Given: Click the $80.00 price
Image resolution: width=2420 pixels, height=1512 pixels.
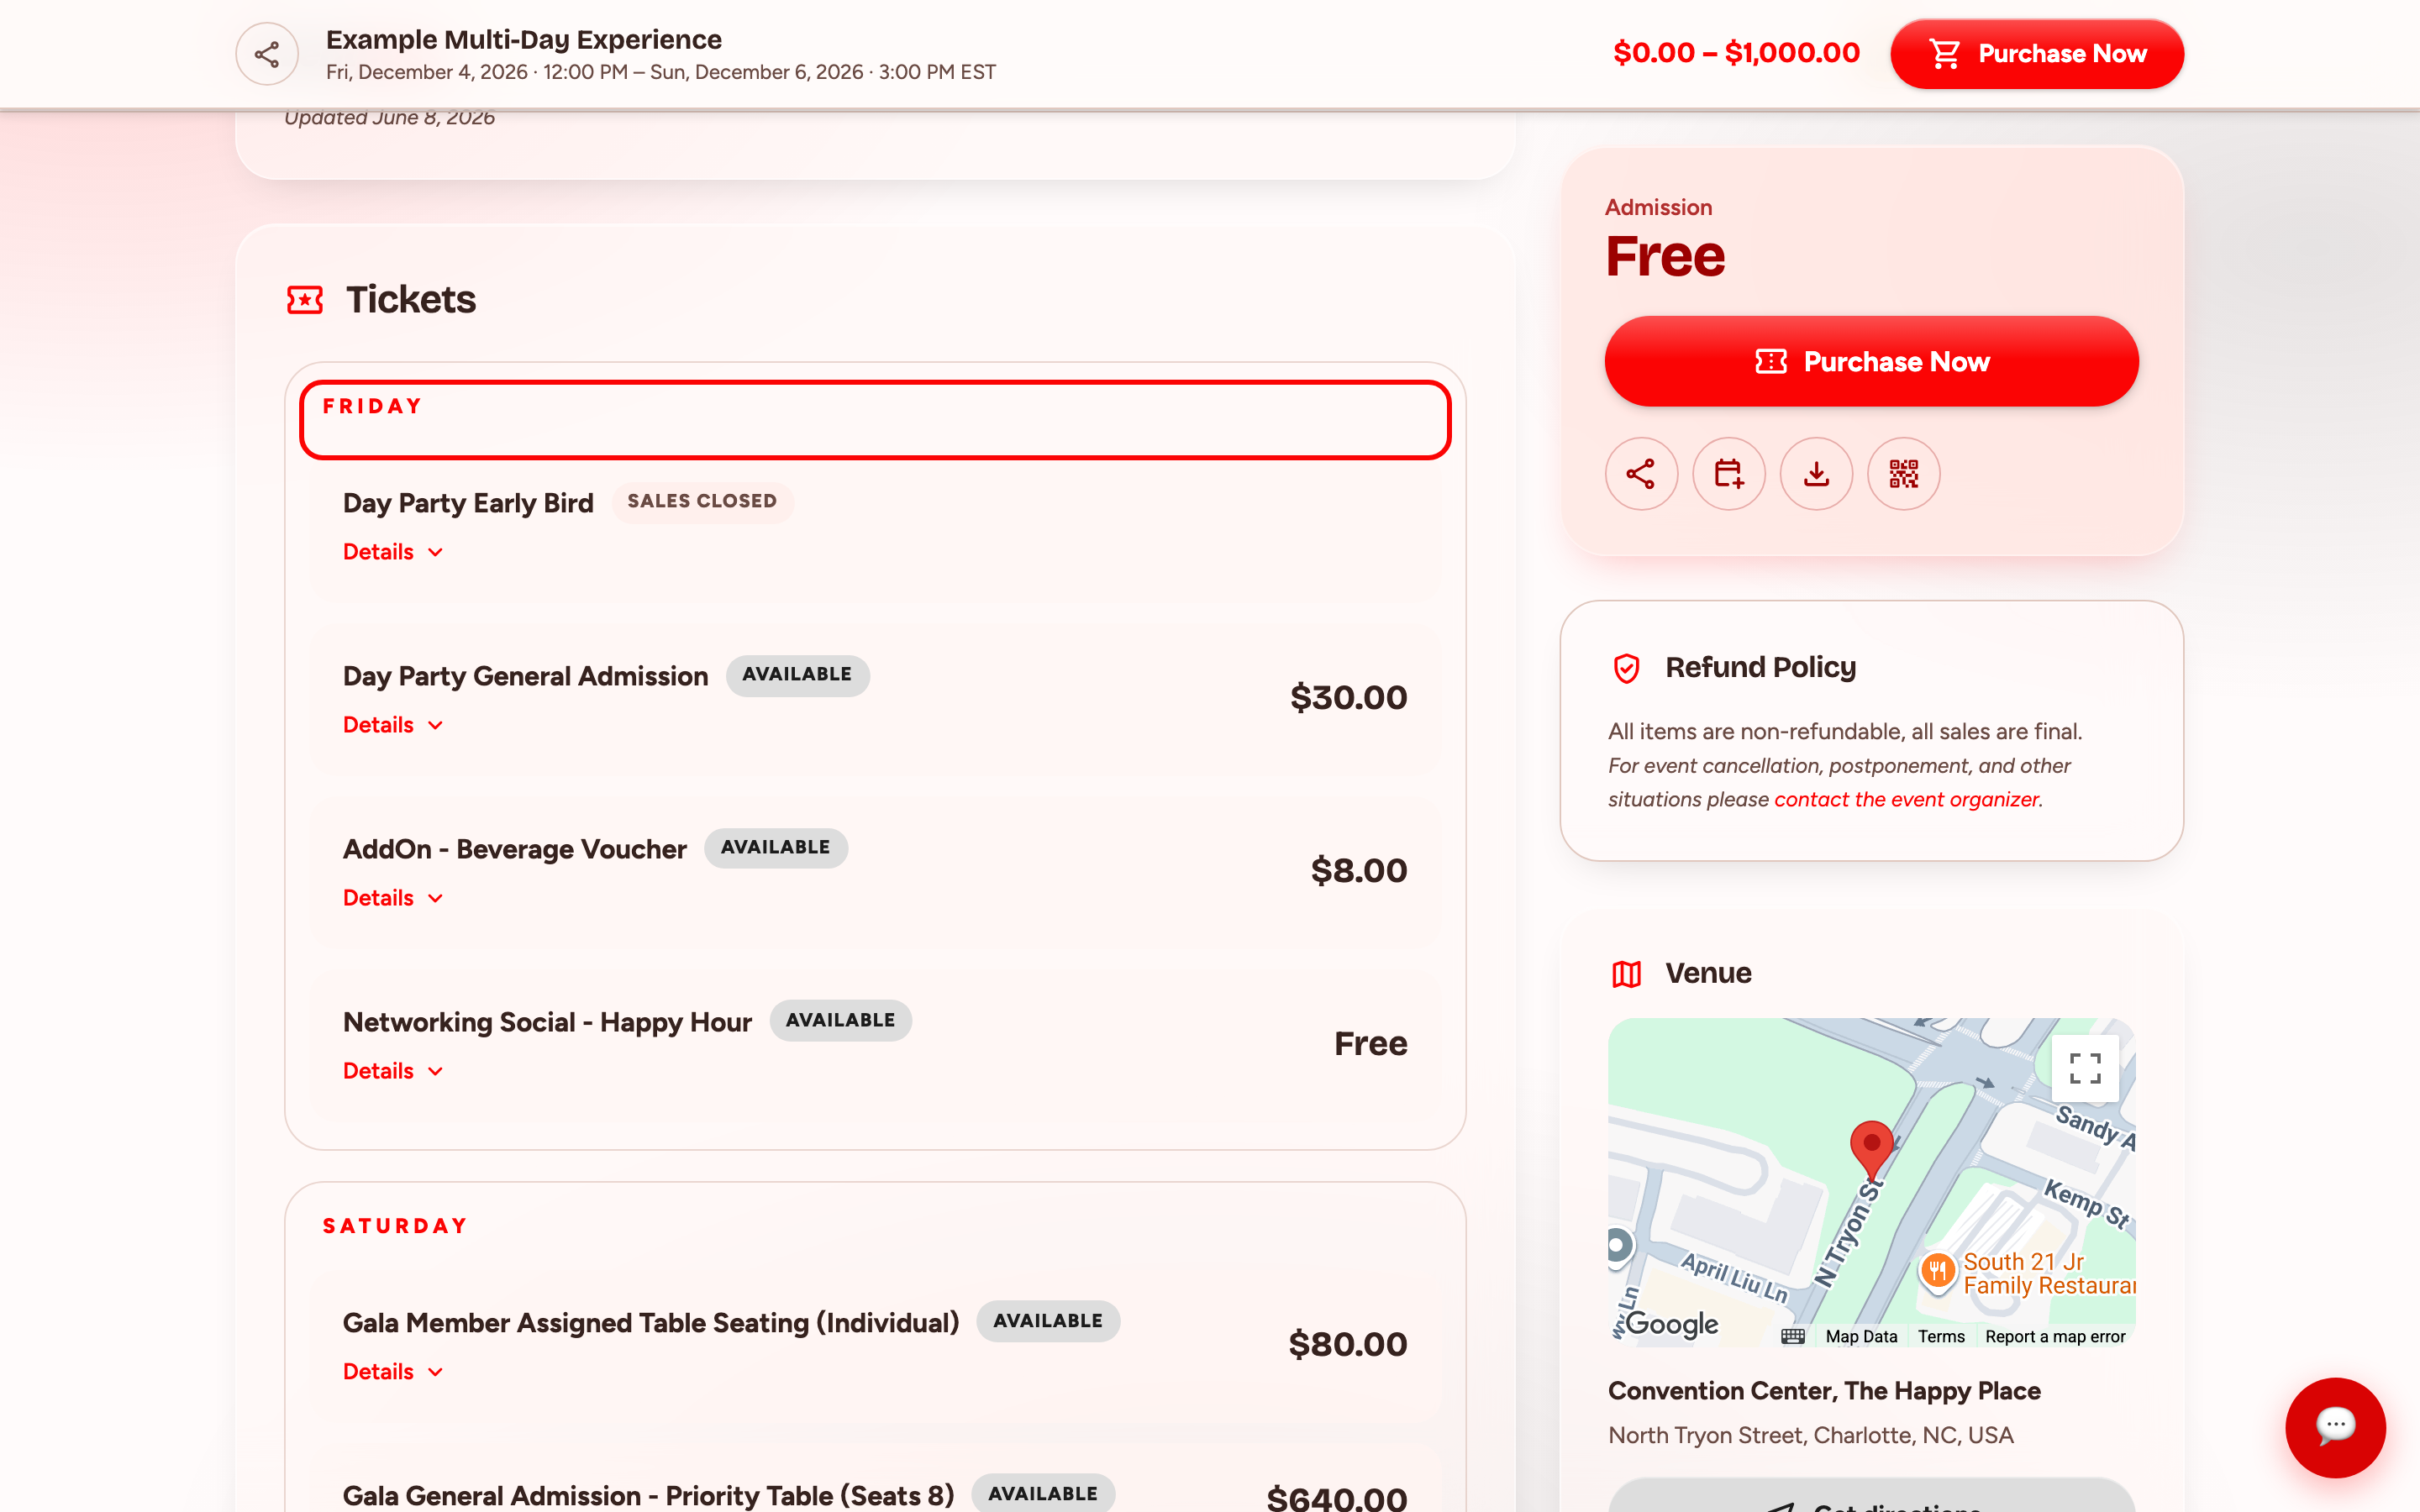Looking at the screenshot, I should tap(1347, 1345).
